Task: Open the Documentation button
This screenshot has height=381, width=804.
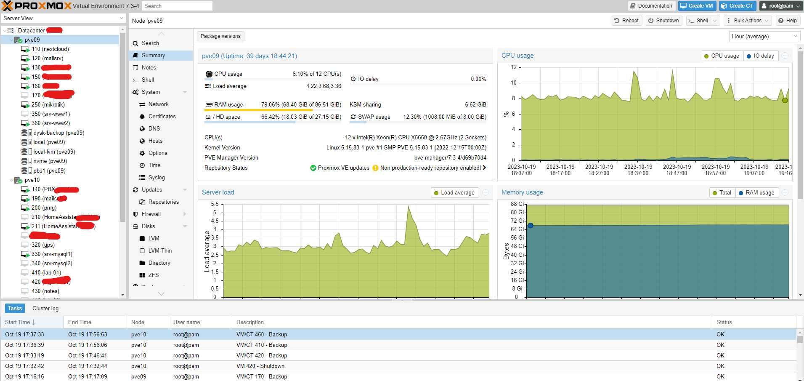Action: click(x=651, y=6)
